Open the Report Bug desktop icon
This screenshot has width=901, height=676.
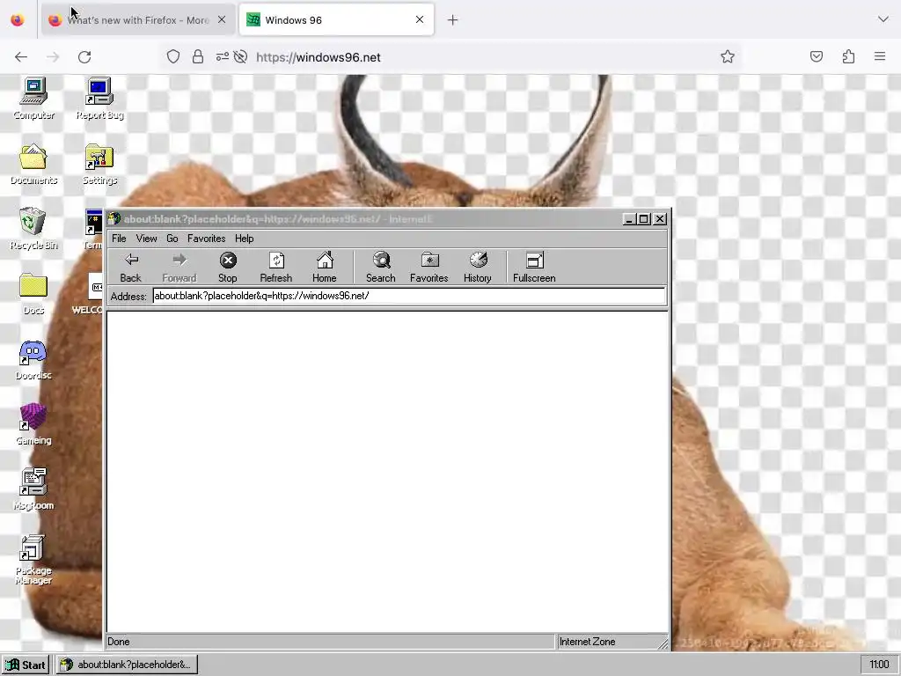coord(99,99)
